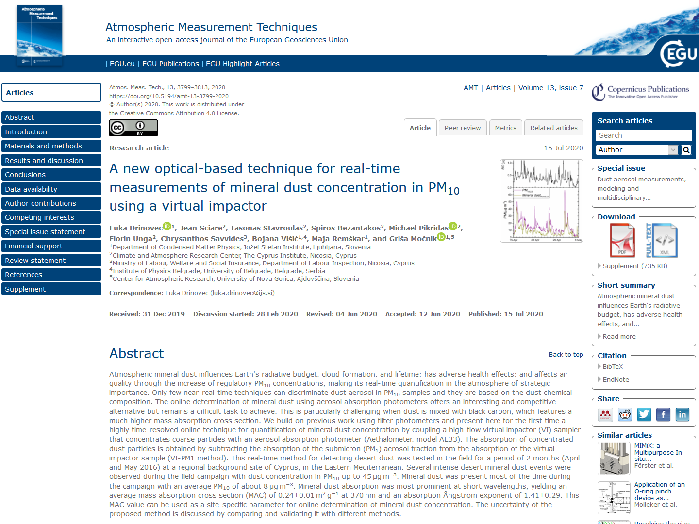The width and height of the screenshot is (699, 524).
Task: Save the article to Mendeley
Action: [x=605, y=414]
